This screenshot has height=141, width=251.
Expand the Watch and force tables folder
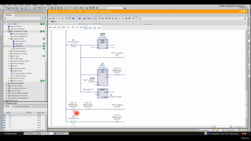click(9, 61)
